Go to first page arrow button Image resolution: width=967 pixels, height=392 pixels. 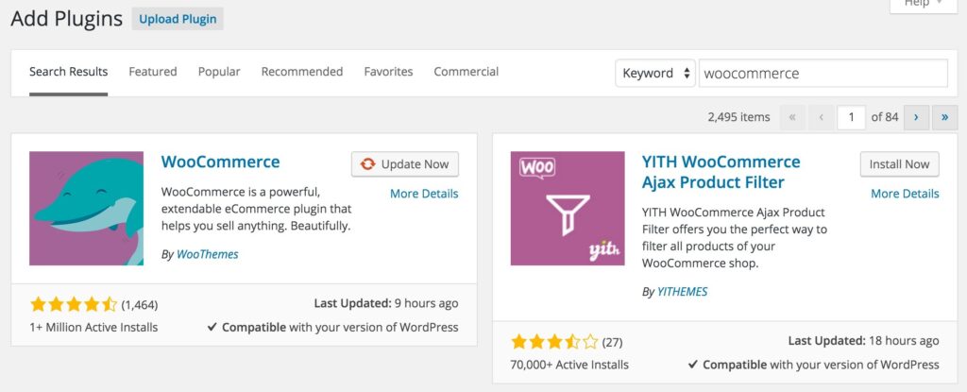pyautogui.click(x=792, y=117)
